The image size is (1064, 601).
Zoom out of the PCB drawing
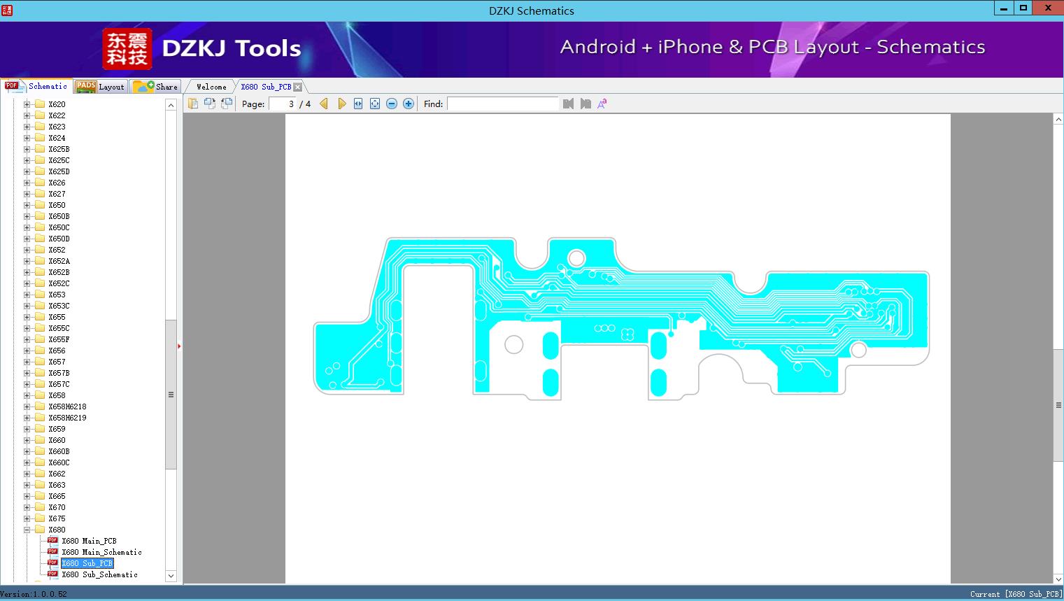coord(392,104)
